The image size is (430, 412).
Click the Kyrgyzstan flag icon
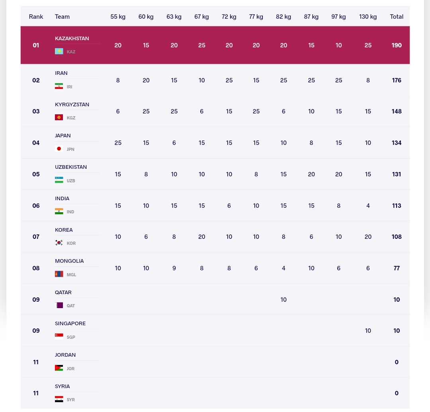tap(59, 117)
